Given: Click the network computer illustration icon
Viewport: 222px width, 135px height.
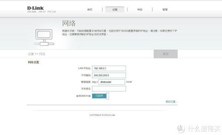Looking at the screenshot, I should 44,37.
